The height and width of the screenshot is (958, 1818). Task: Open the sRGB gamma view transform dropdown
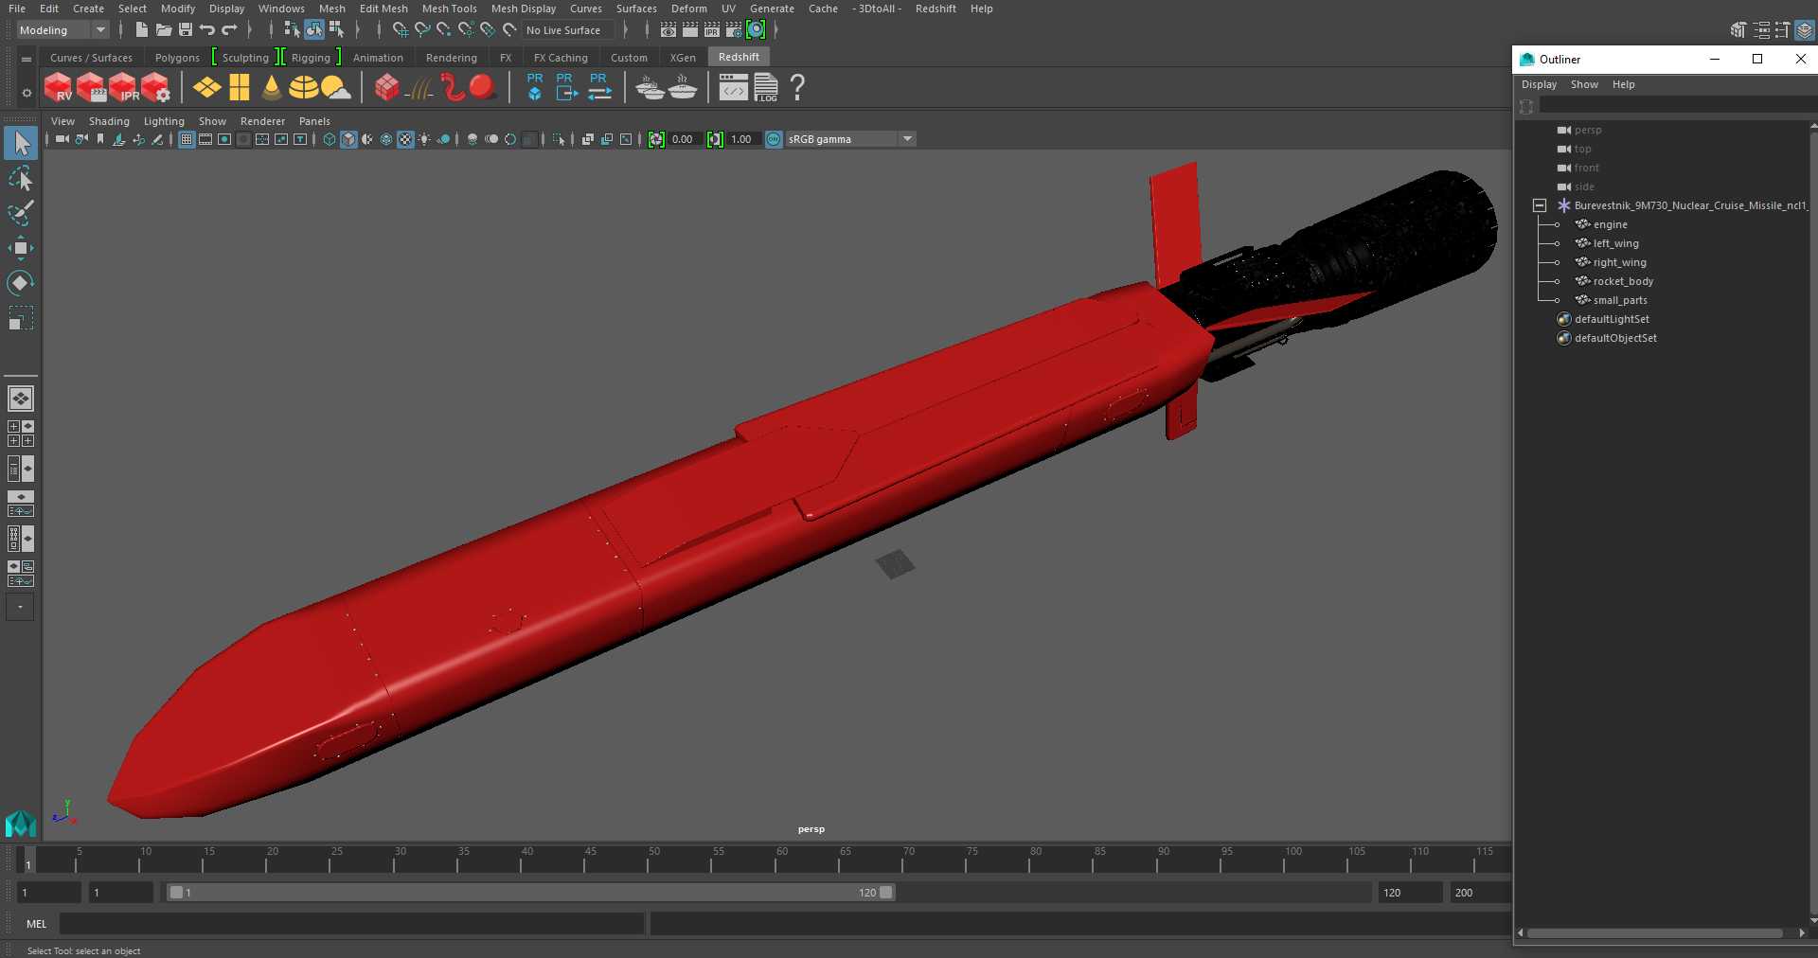pyautogui.click(x=850, y=139)
